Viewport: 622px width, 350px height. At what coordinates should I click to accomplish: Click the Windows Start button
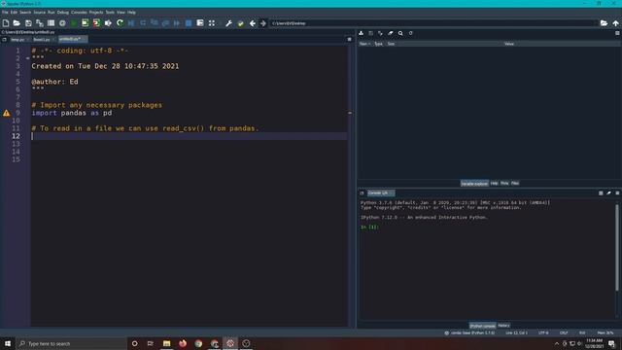coord(8,343)
